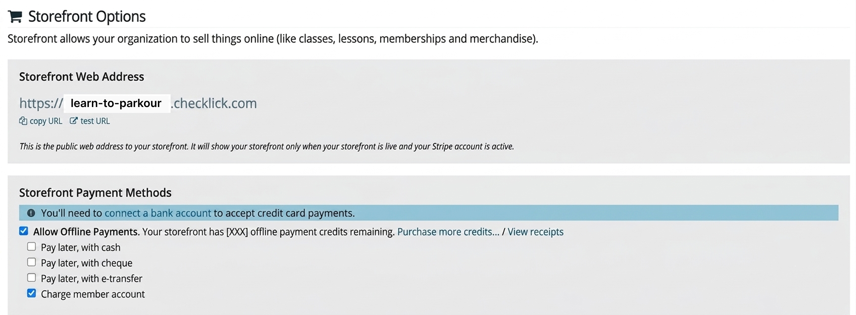Open the View receipts link
Viewport: 856px width, 315px height.
(536, 232)
